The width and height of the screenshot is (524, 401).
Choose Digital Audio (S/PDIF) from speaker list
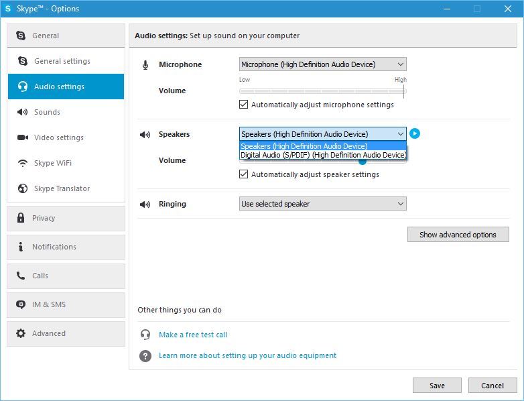pos(322,155)
